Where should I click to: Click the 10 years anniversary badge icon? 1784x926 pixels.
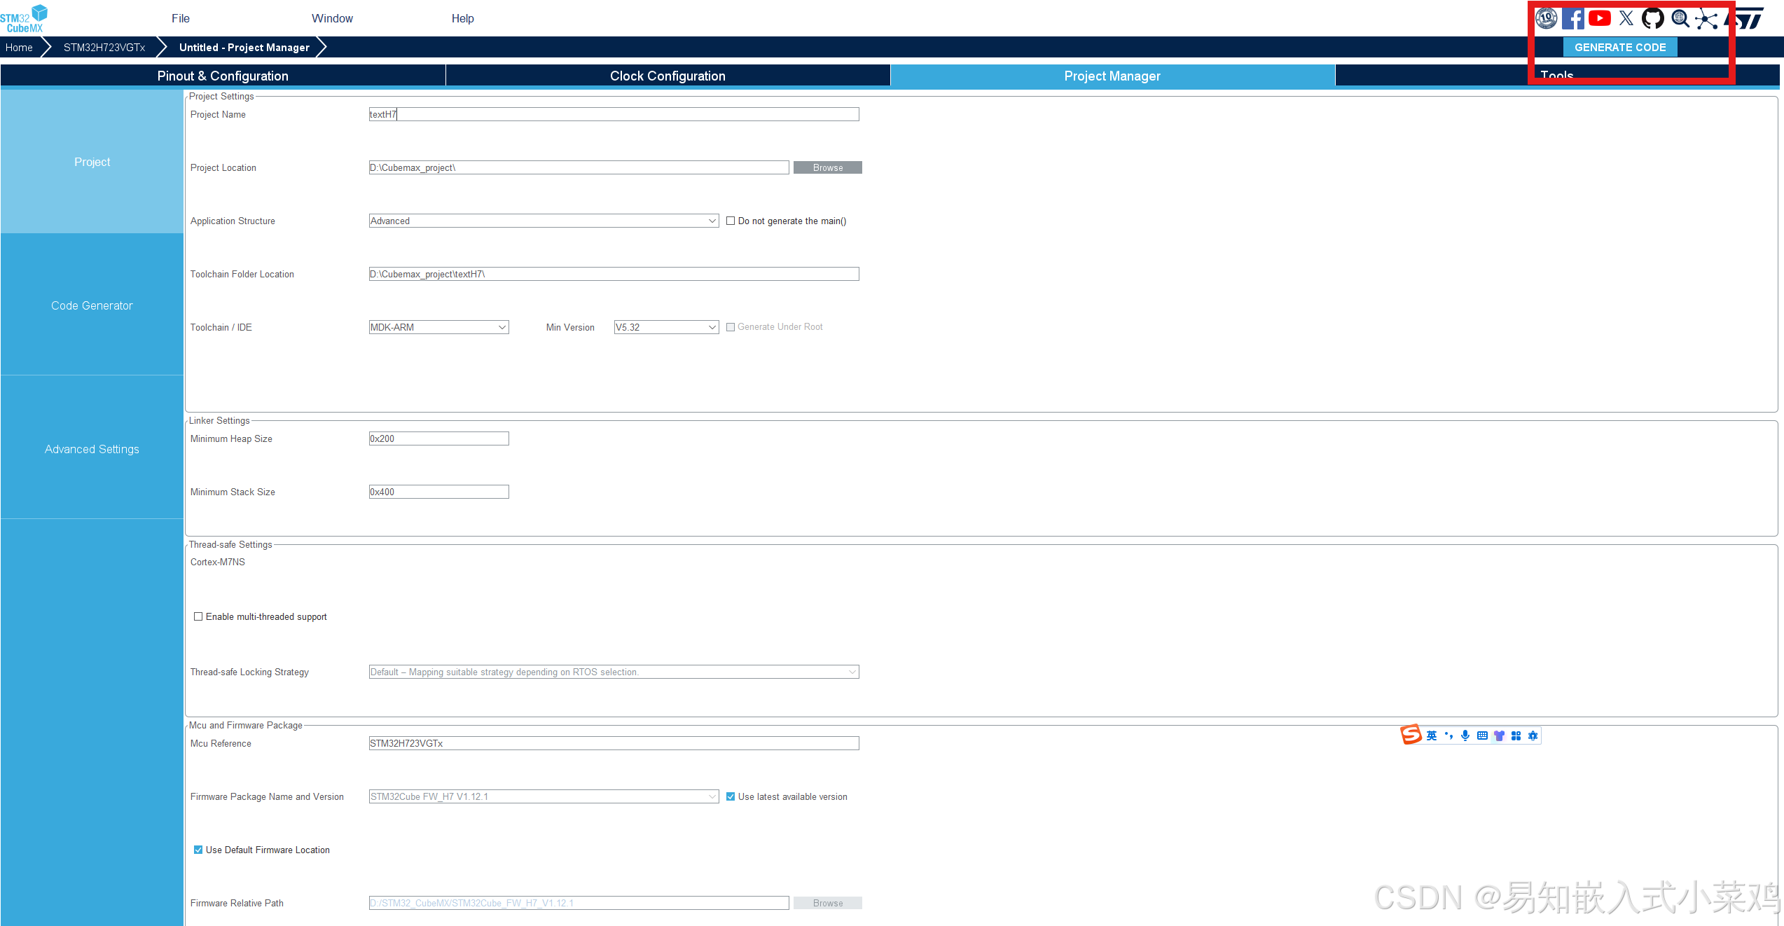click(1546, 18)
